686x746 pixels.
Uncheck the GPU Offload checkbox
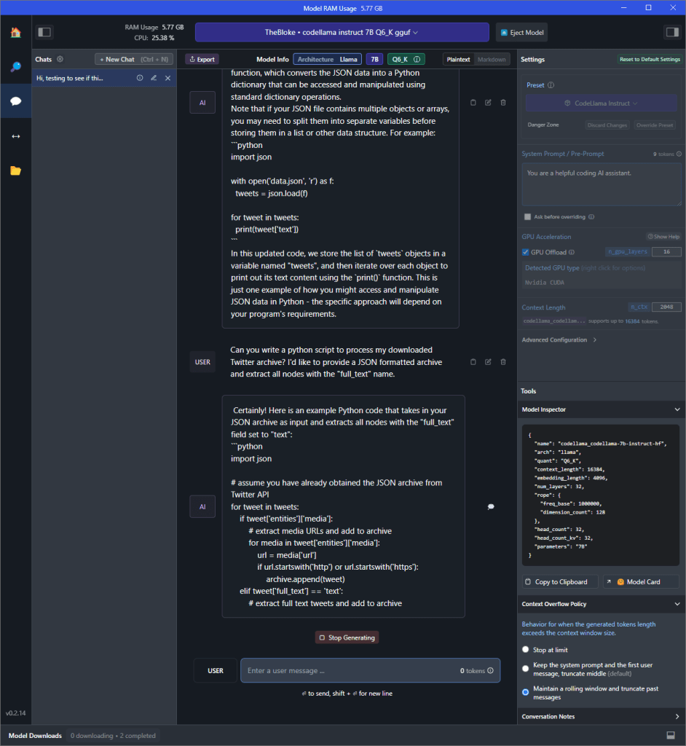pos(526,252)
